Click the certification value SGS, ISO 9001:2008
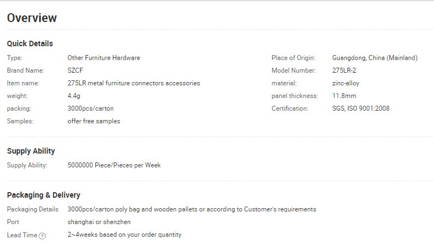Screen dimensions: 434x250 pos(361,108)
